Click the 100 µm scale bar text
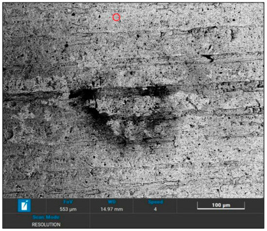Screen dimensions: 267x231 (221, 205)
